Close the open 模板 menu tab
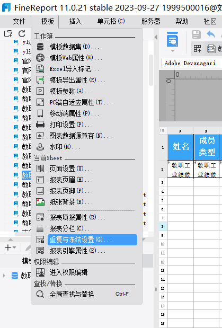The width and height of the screenshot is (222, 328). click(47, 21)
